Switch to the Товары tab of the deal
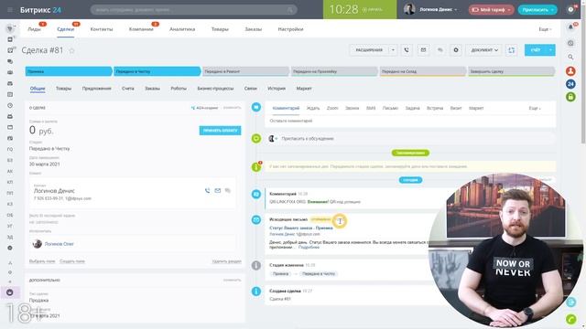The height and width of the screenshot is (329, 586). [63, 89]
